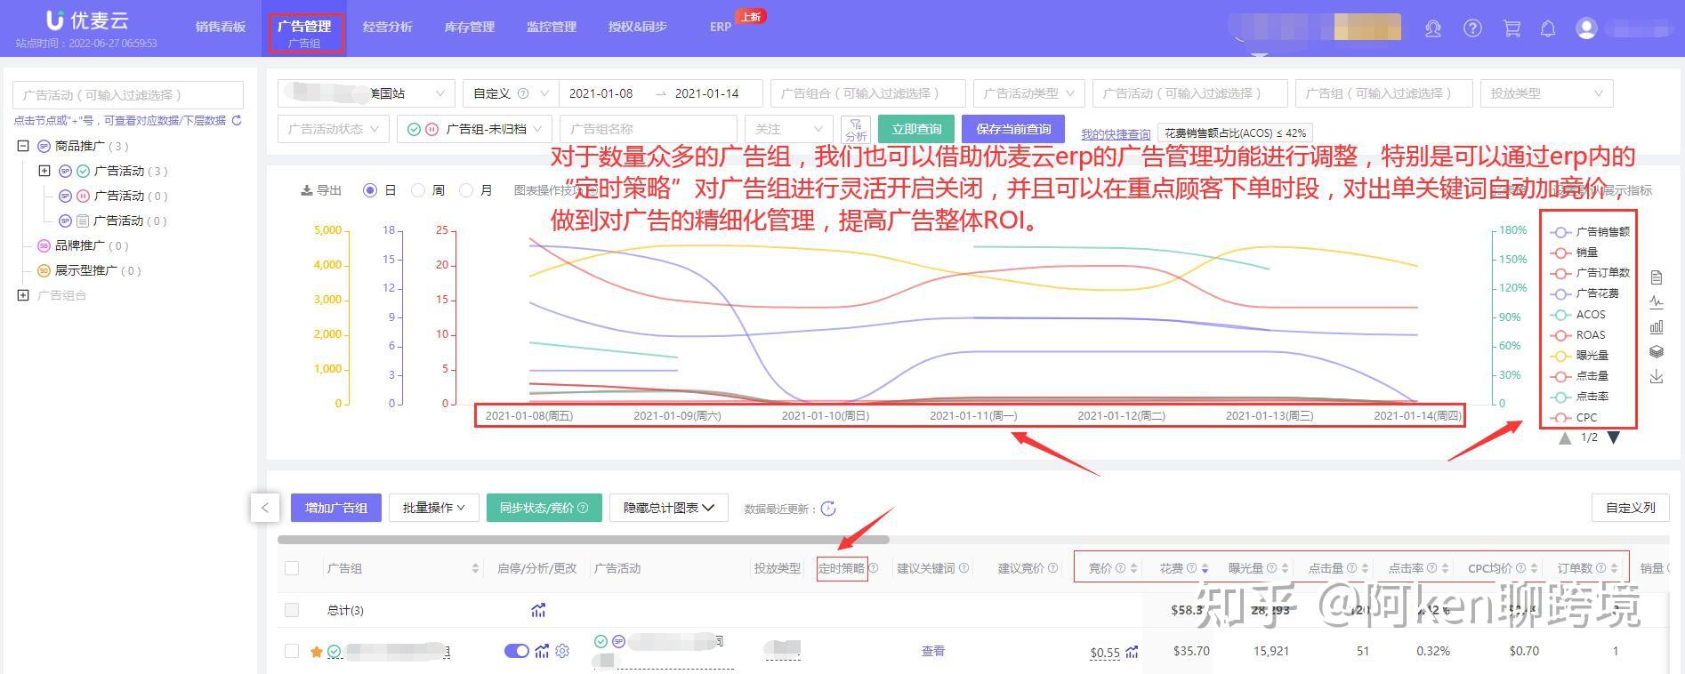Viewport: 1685px width, 674px height.
Task: Click 立即查询 button
Action: coord(916,129)
